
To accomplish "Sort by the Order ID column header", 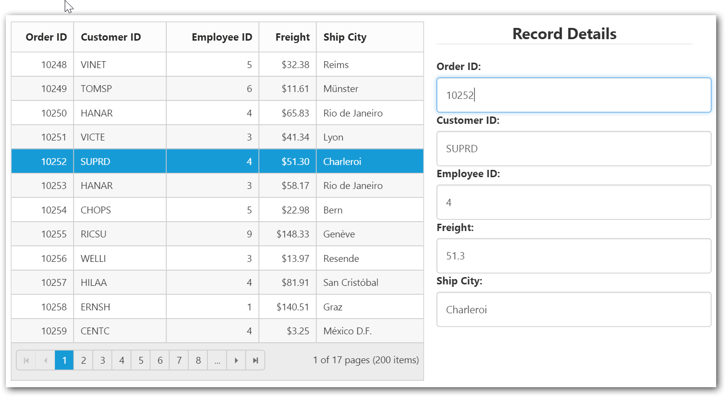I will tap(46, 37).
